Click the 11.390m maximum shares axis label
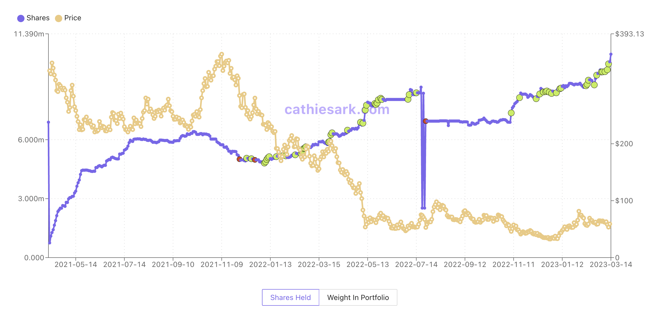The width and height of the screenshot is (663, 319). coord(29,34)
